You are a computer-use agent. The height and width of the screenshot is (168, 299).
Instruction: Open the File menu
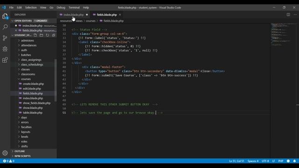[x=11, y=7]
